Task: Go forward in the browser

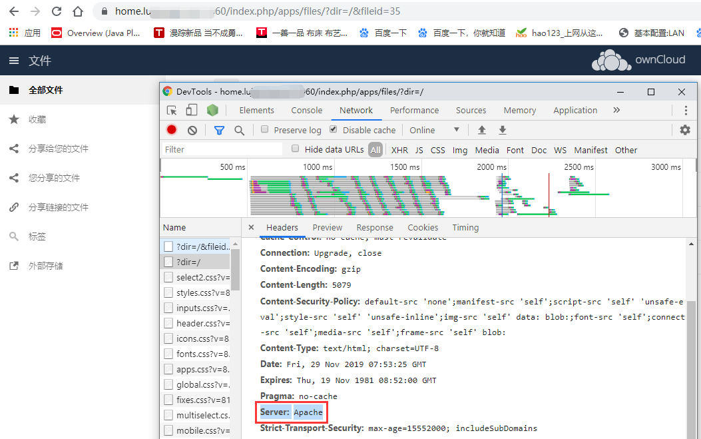Action: pyautogui.click(x=35, y=11)
